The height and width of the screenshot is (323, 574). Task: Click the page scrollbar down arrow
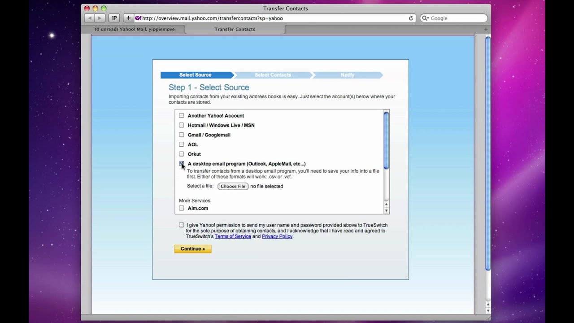point(488,310)
